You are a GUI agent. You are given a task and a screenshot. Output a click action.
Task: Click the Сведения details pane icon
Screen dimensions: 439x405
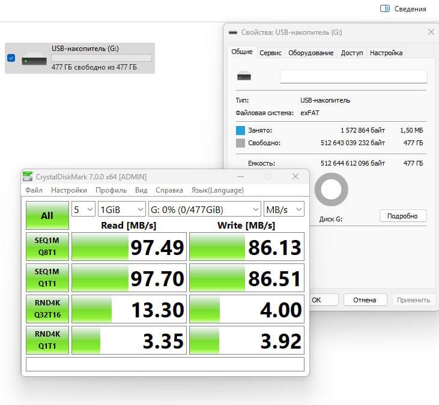(x=385, y=8)
